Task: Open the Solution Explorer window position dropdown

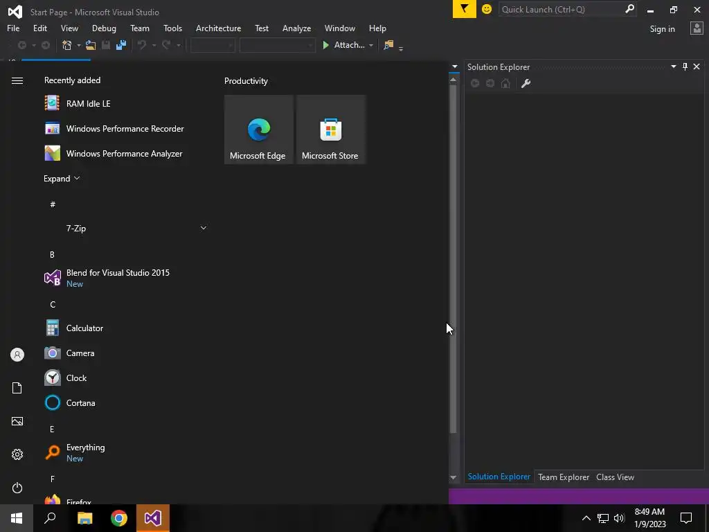Action: pyautogui.click(x=673, y=67)
